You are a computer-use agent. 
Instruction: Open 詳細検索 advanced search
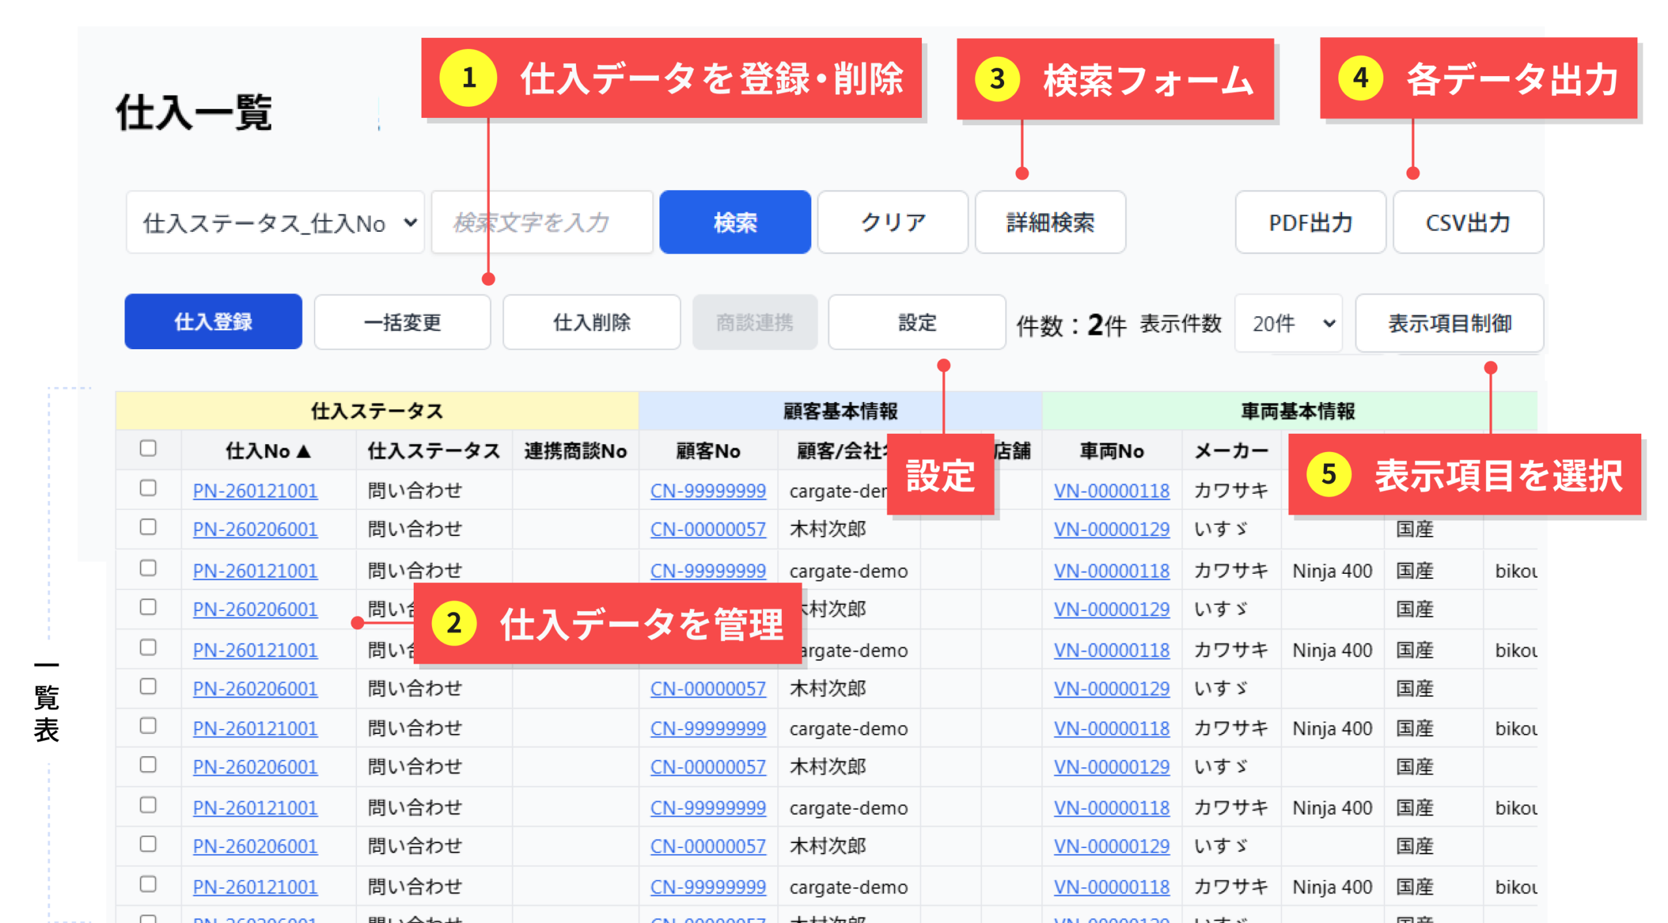point(1049,222)
